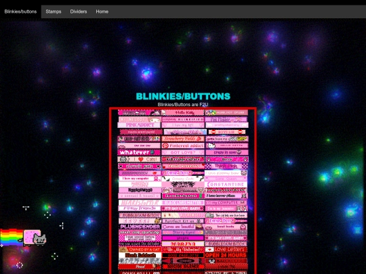
Task: Pick the 'Purrfect Kitten' blinkie
Action: click(x=183, y=221)
